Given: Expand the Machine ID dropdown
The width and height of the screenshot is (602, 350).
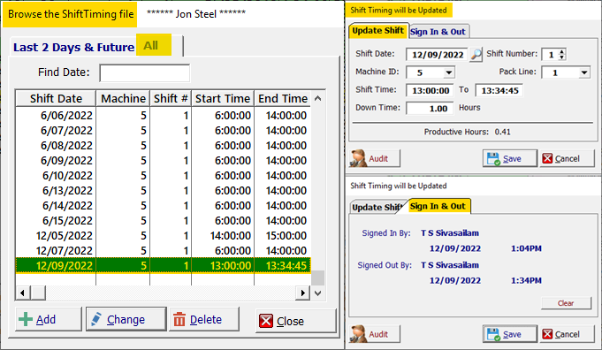Looking at the screenshot, I should coord(448,72).
